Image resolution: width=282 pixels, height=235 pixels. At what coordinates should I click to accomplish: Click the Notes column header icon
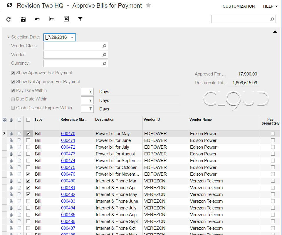tap(19, 120)
